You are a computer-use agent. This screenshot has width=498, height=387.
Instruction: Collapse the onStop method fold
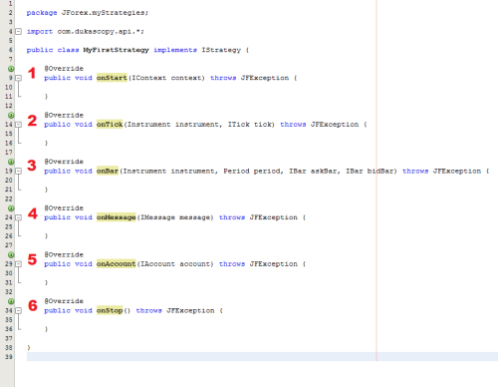[x=19, y=310]
